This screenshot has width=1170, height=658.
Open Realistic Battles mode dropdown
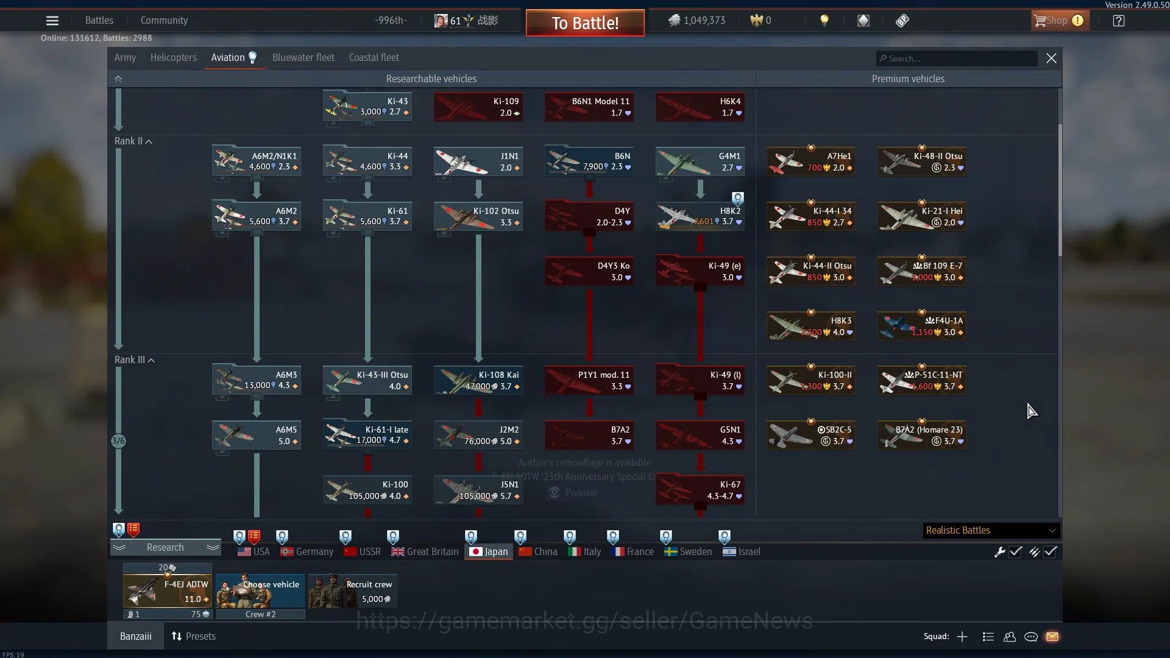click(x=991, y=531)
